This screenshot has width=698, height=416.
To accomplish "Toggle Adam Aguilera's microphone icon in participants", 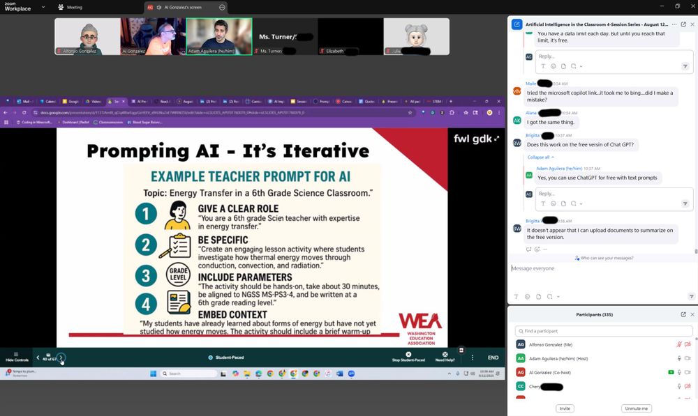I will tap(679, 358).
